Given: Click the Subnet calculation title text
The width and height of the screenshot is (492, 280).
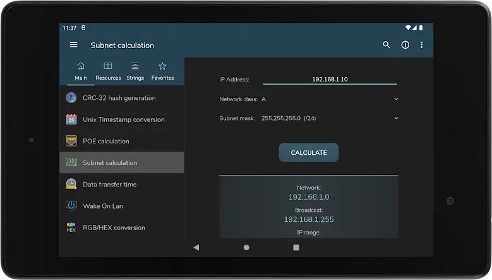Looking at the screenshot, I should click(x=122, y=46).
